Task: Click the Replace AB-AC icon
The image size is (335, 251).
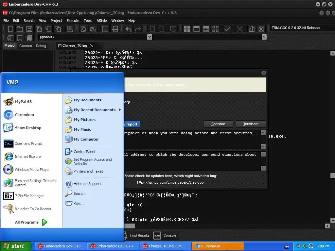Action: pos(93,29)
